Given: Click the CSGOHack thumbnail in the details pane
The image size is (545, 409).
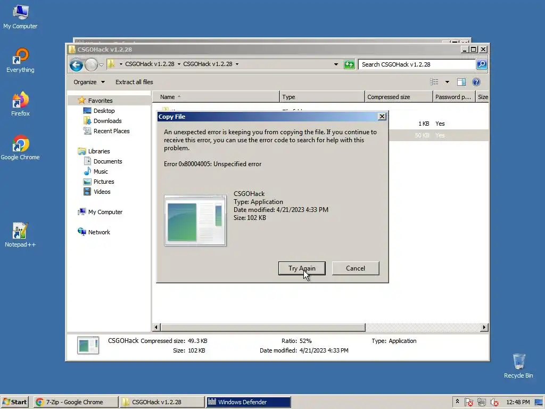Looking at the screenshot, I should pyautogui.click(x=88, y=345).
